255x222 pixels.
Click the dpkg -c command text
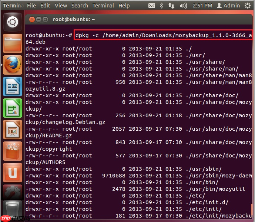point(164,35)
